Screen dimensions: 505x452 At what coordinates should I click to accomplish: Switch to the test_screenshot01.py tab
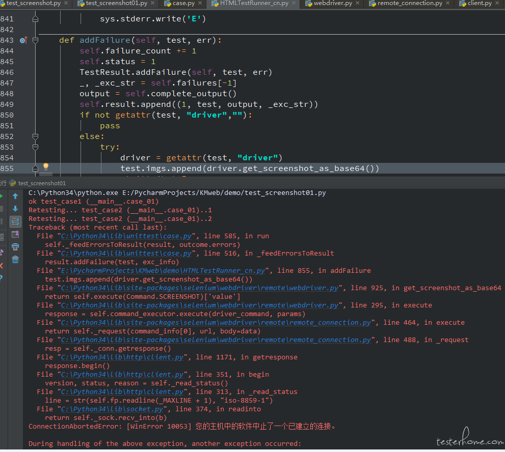[116, 3]
